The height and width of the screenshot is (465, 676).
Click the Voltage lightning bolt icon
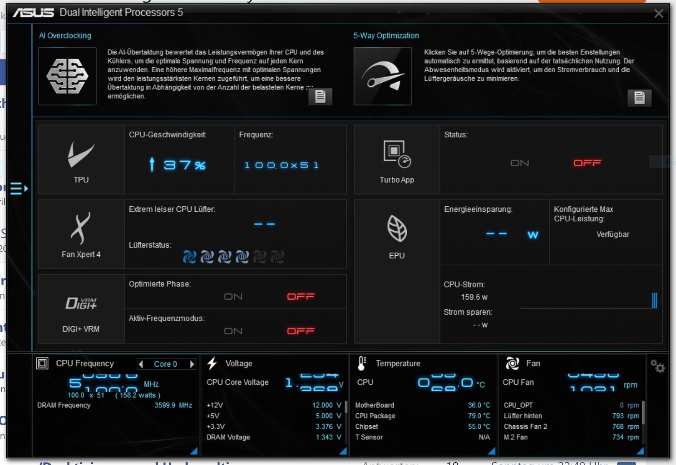click(212, 363)
